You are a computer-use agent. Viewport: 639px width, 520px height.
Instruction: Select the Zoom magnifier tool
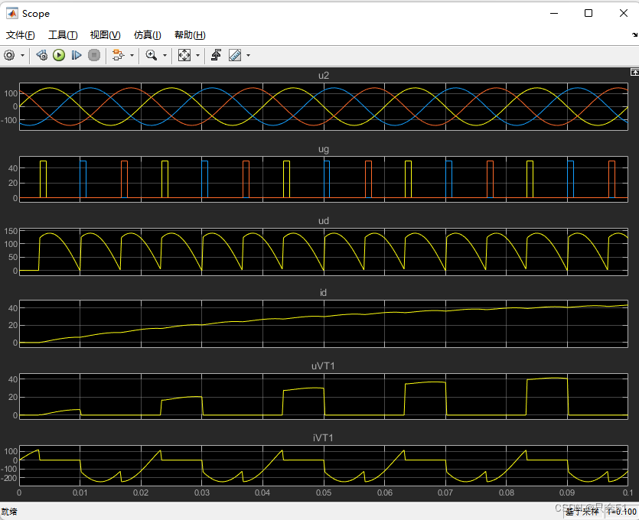(152, 55)
